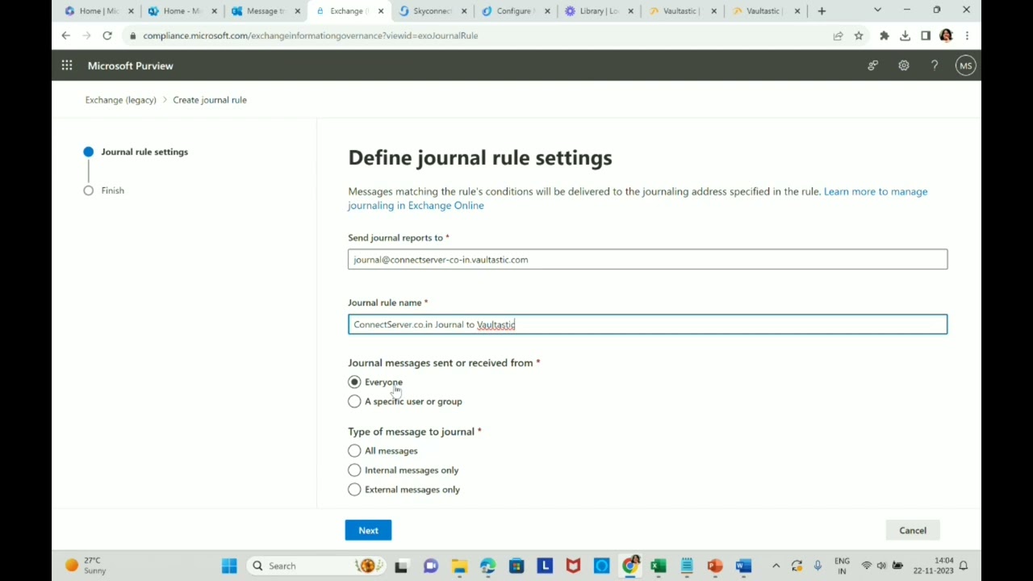Screen dimensions: 1033x581
Task: Click the Cancel button
Action: 913,530
